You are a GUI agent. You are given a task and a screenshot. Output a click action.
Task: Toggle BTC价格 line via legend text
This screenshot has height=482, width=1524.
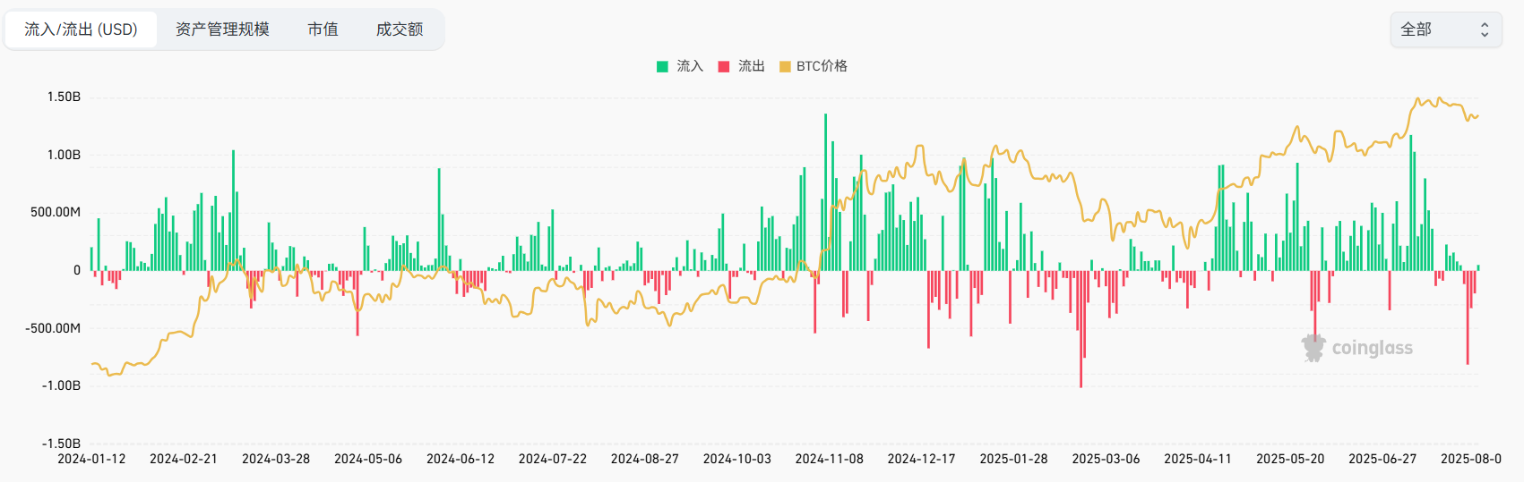822,66
